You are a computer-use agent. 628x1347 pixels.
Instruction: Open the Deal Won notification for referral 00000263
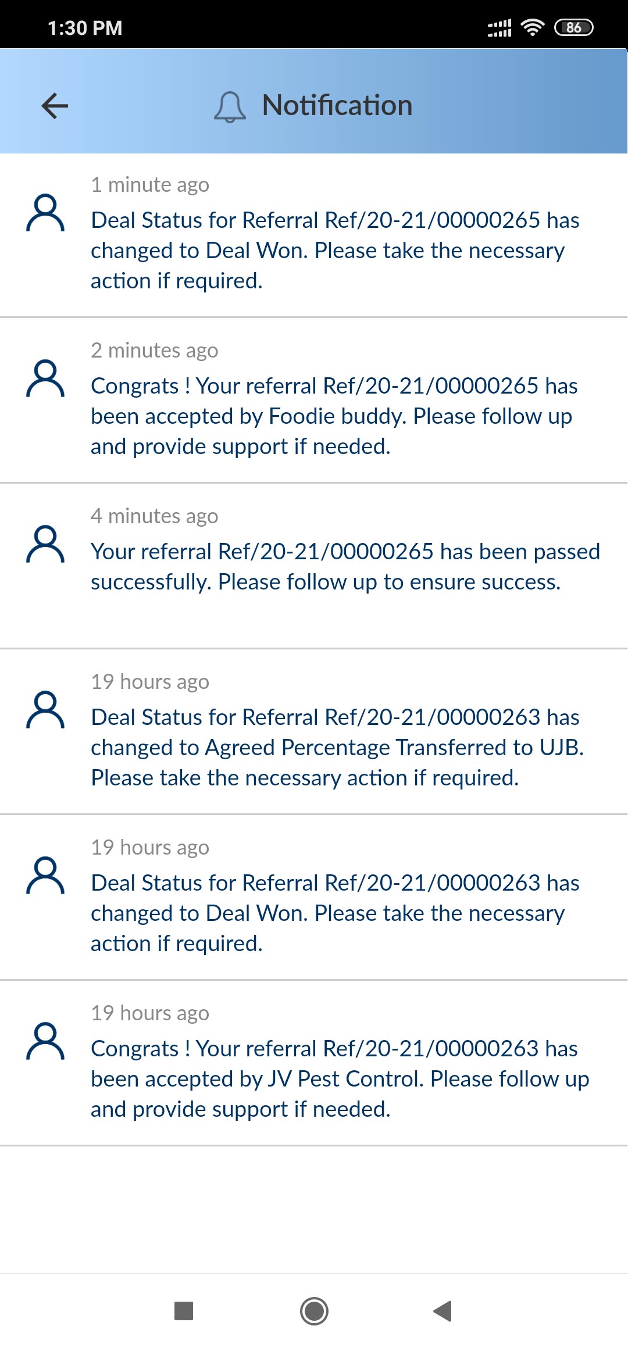click(x=334, y=913)
